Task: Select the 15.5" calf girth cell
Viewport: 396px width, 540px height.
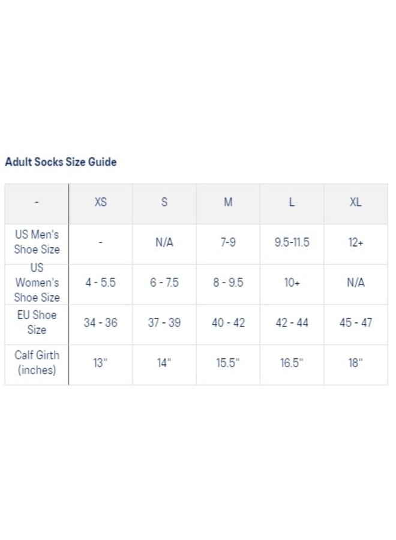Action: coord(228,363)
